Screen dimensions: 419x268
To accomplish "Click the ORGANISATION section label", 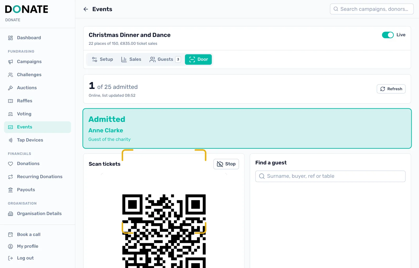I will (22, 203).
